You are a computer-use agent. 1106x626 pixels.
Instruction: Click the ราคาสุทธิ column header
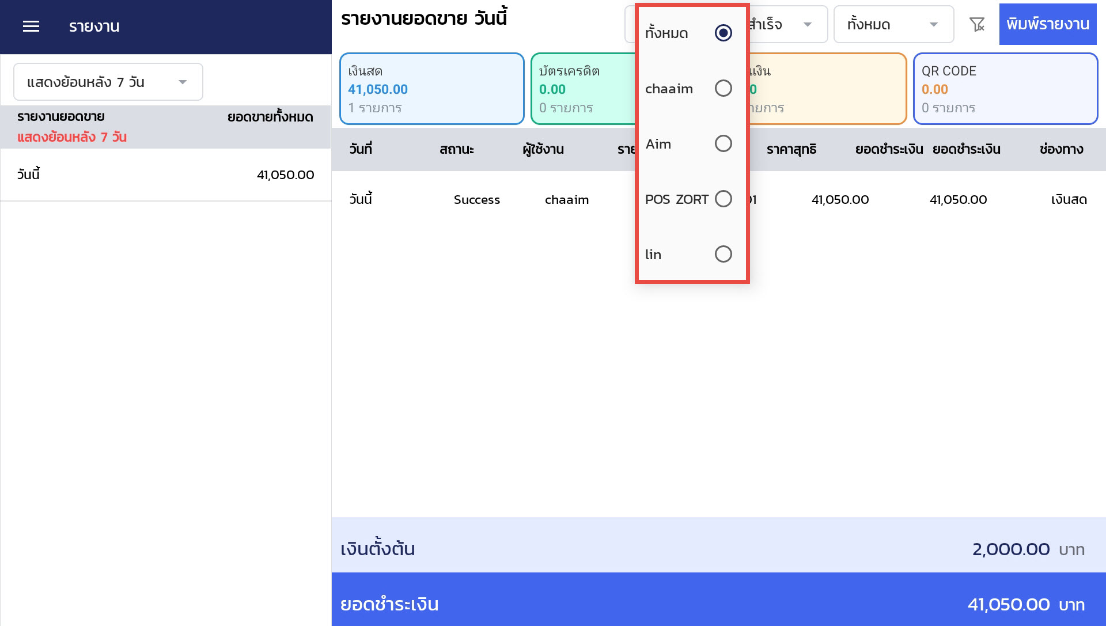click(791, 150)
